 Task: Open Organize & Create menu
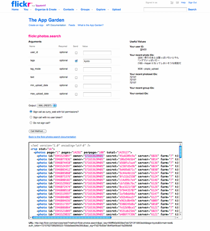[x=46, y=9]
